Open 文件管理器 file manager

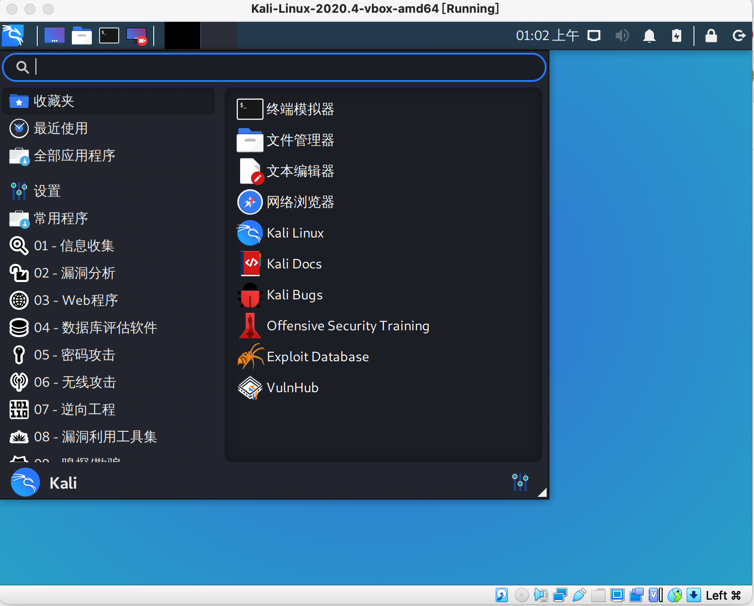click(x=383, y=140)
